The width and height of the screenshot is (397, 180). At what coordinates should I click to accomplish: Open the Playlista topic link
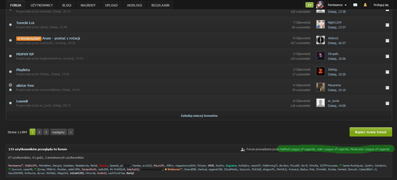pyautogui.click(x=23, y=70)
